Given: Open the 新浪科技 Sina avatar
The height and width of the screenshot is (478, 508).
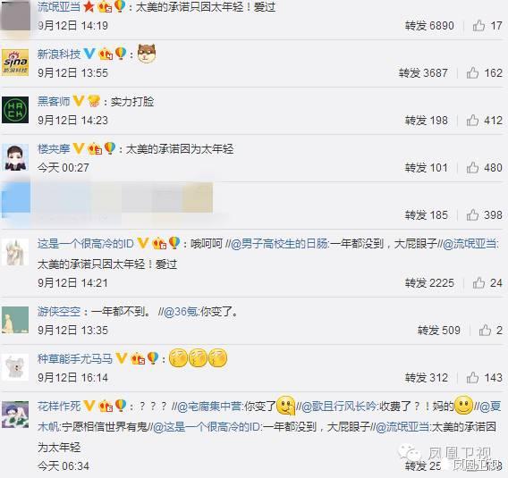Looking at the screenshot, I should point(15,63).
